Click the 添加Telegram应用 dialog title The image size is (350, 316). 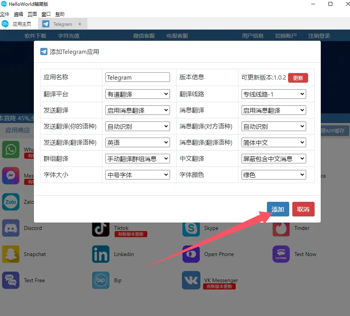tap(74, 52)
